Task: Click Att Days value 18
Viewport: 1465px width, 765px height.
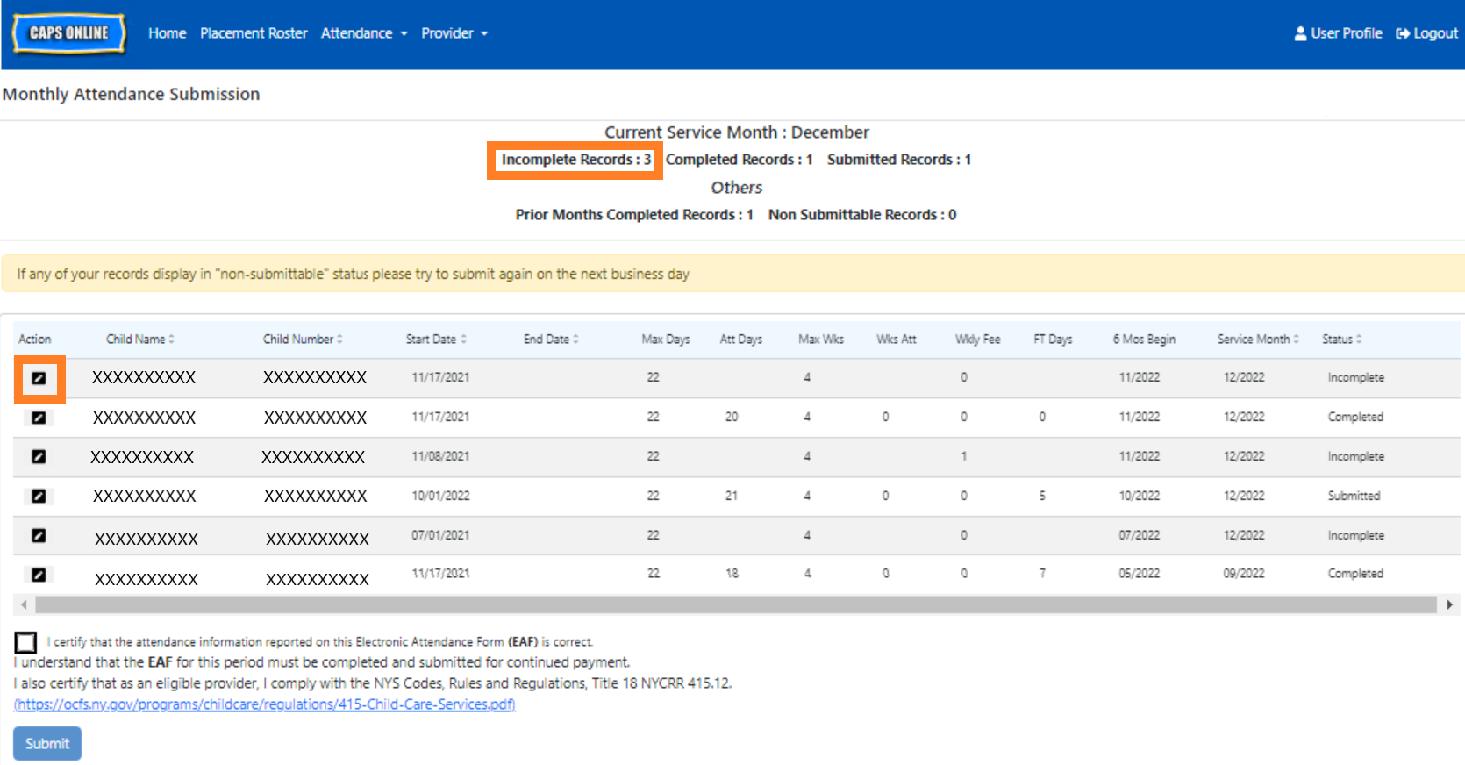Action: 732,574
